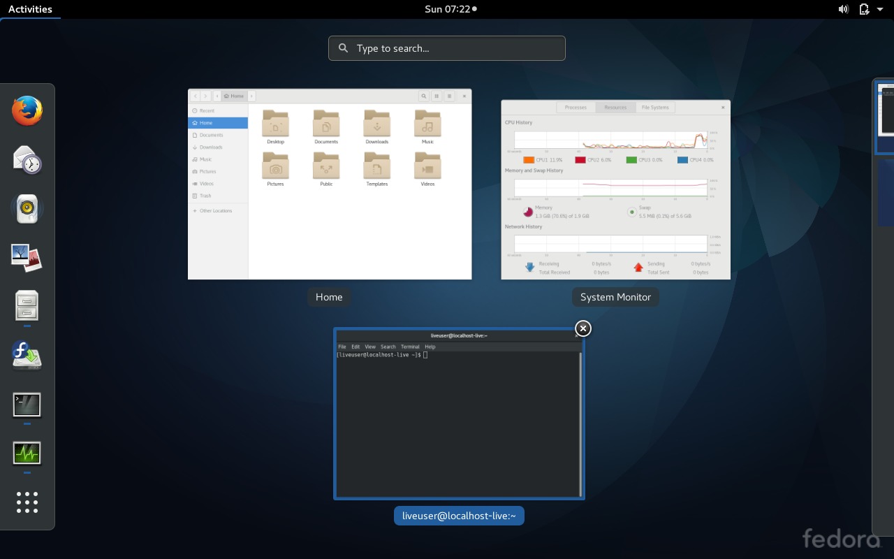Click the orange CPU1 color swatch

point(529,159)
